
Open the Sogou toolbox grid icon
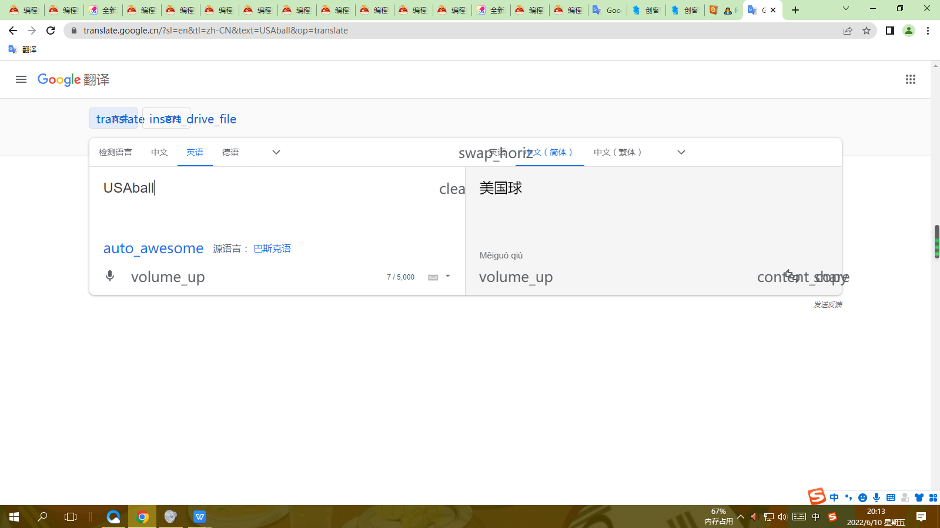933,497
